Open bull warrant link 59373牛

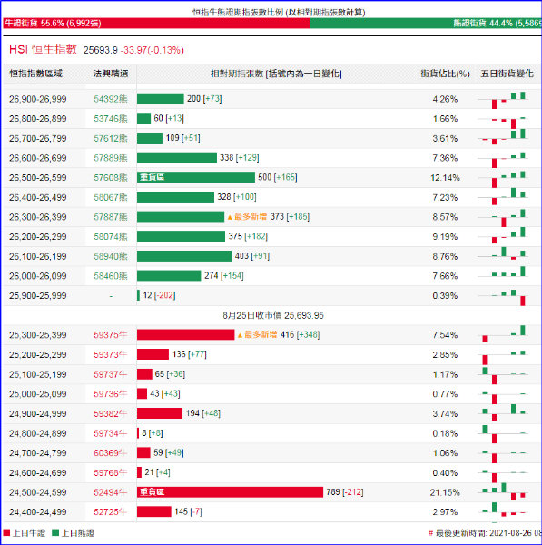pyautogui.click(x=111, y=355)
